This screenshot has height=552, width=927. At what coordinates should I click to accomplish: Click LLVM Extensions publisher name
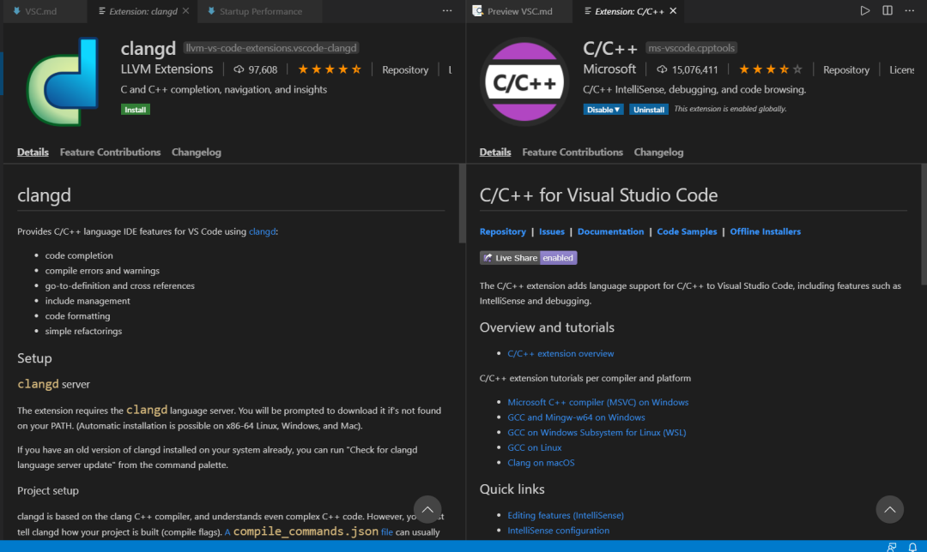point(167,69)
